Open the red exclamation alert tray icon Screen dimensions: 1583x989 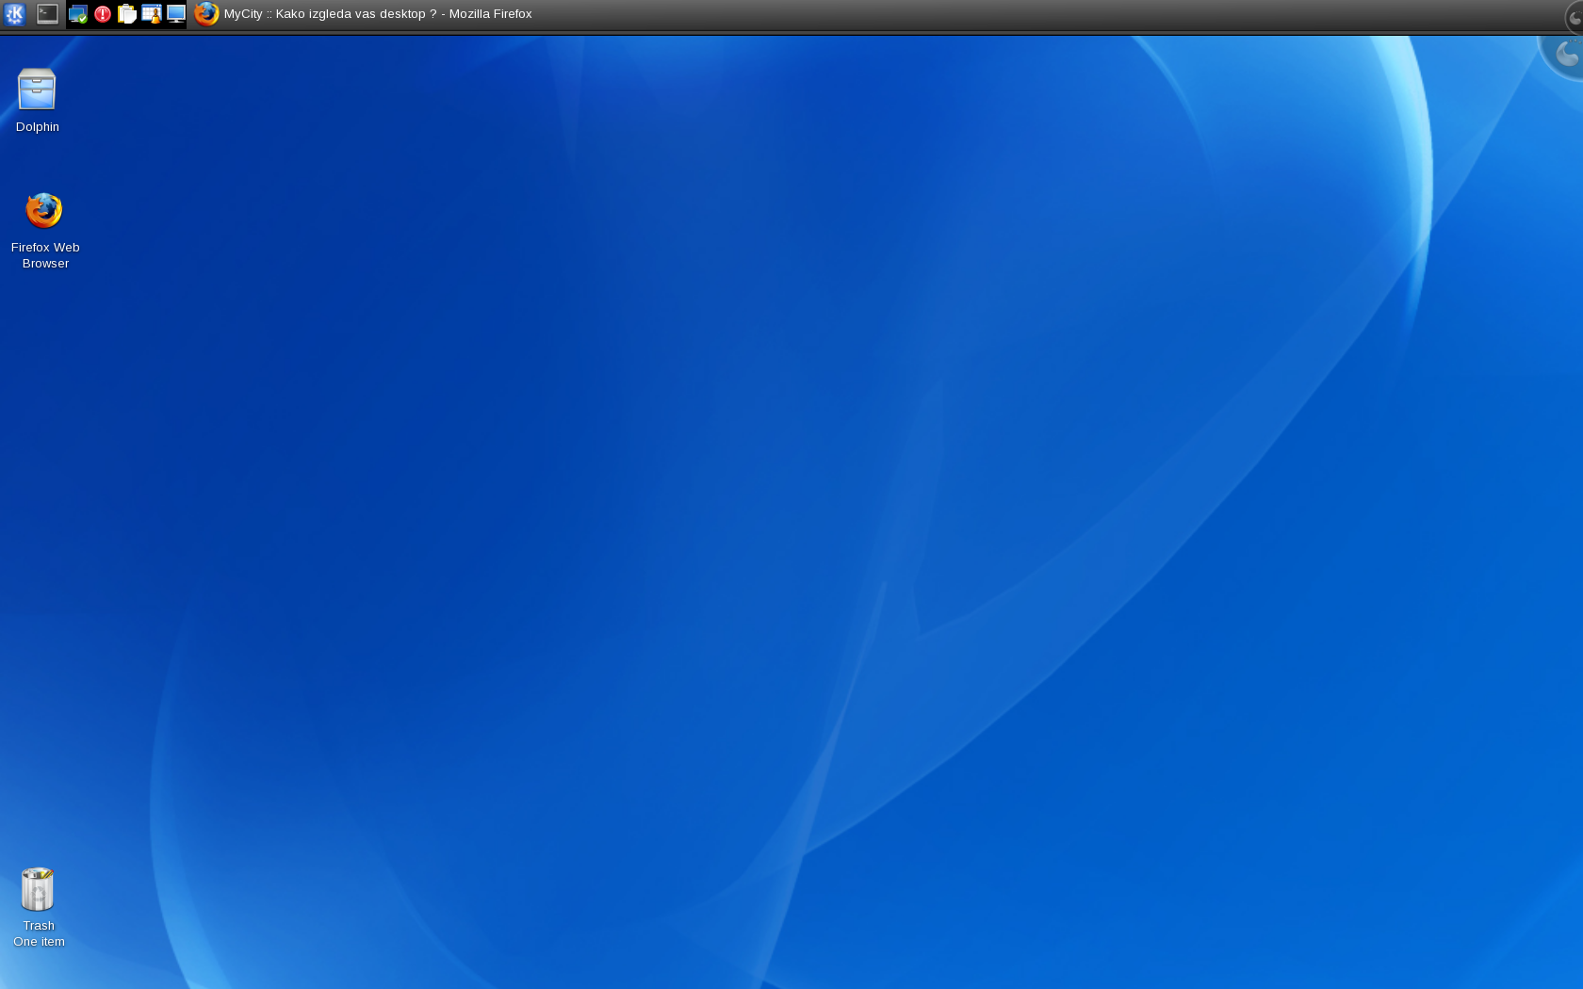point(103,14)
